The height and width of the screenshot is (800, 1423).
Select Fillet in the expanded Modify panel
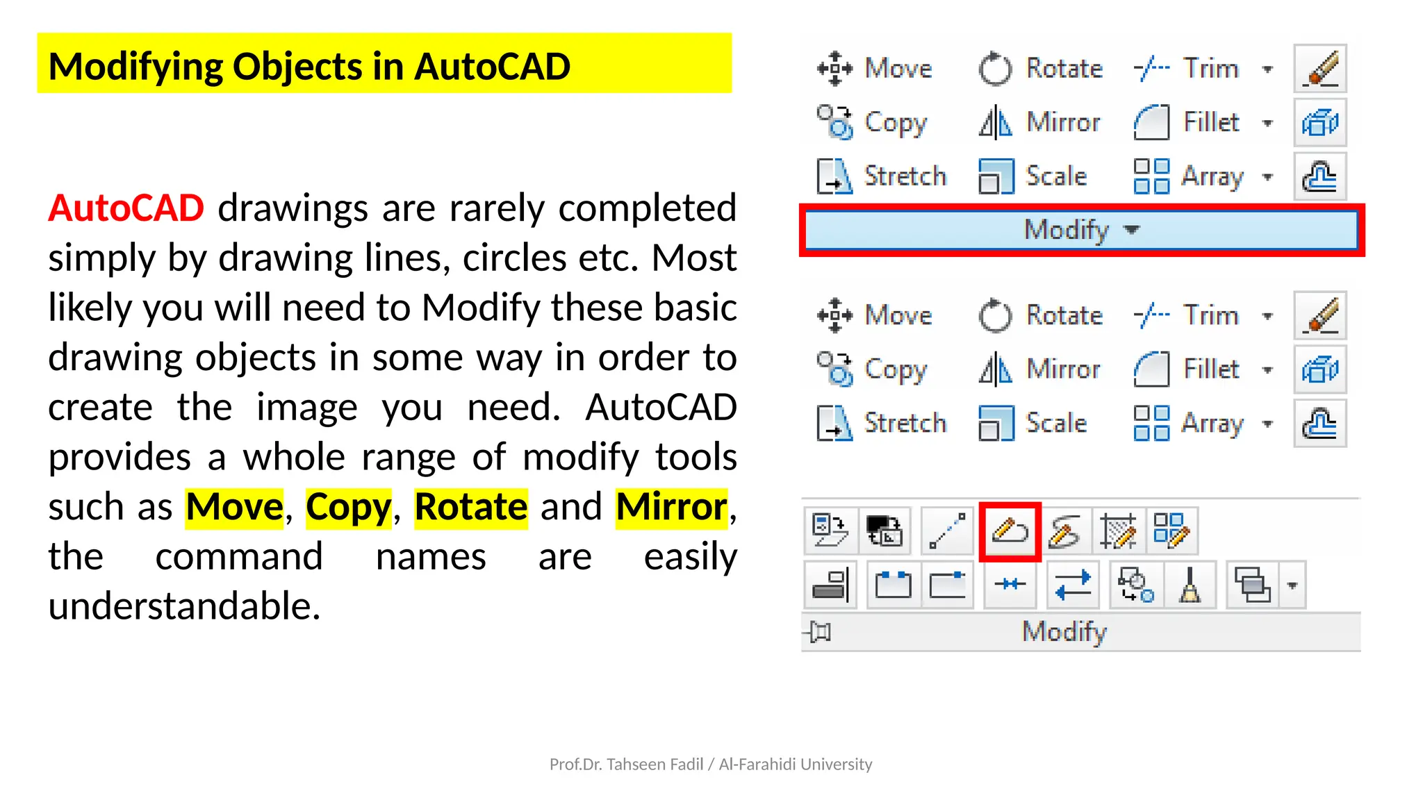point(1186,369)
